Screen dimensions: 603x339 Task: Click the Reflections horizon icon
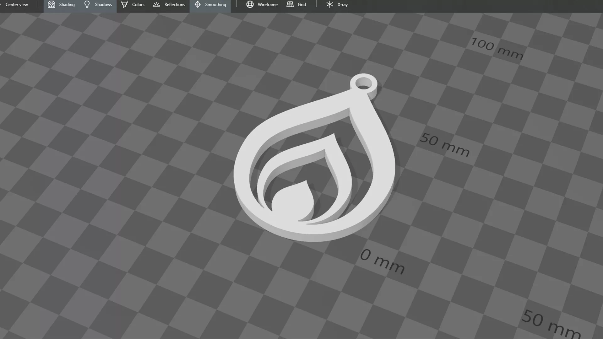click(x=156, y=4)
